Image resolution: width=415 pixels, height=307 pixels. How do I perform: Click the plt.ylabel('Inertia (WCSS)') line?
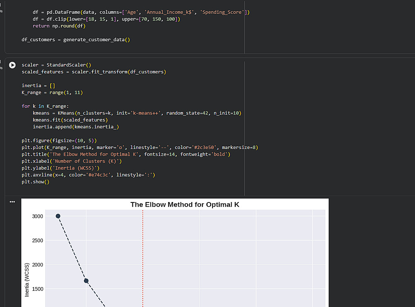[61, 168]
